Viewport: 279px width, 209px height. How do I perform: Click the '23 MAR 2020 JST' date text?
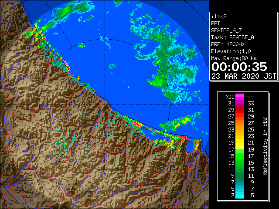(244, 76)
